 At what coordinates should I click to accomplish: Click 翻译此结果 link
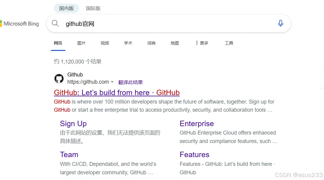coord(130,82)
